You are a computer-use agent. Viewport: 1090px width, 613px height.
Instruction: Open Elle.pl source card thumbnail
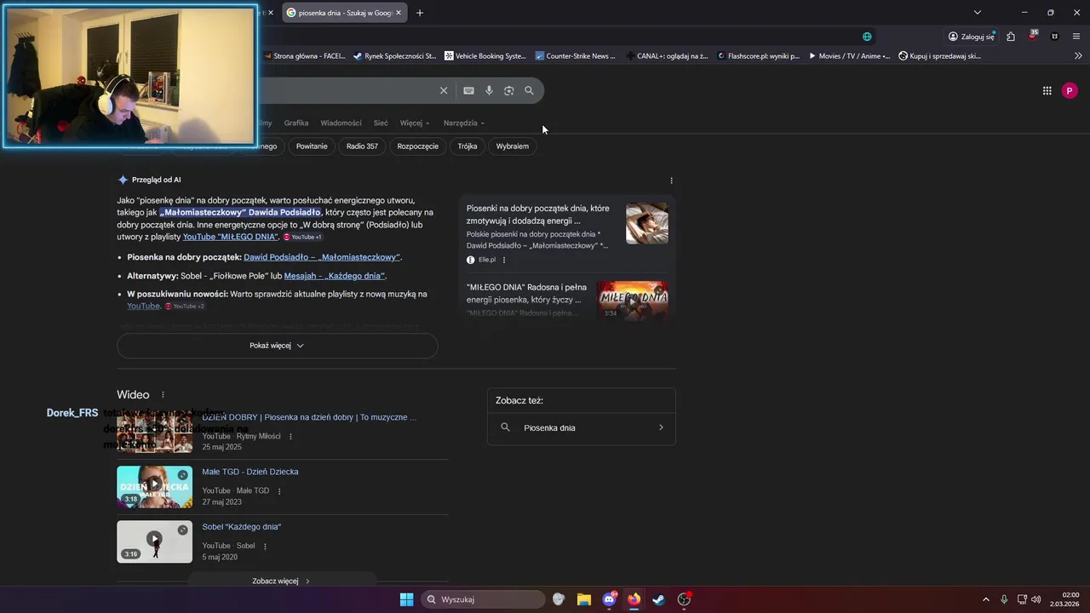pos(647,223)
